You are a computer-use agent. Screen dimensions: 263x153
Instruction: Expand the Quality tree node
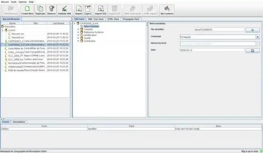tap(78, 38)
